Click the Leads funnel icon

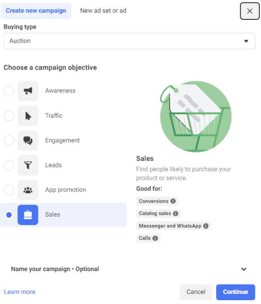(x=28, y=165)
